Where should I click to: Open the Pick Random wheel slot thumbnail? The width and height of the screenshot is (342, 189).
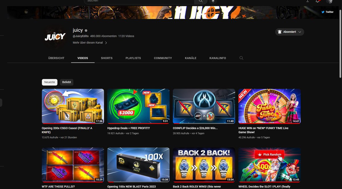270,165
